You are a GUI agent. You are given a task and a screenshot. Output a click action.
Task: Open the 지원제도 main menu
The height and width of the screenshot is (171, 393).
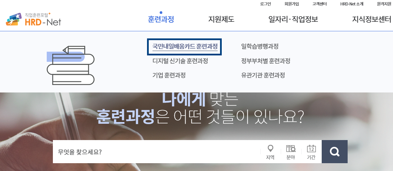pos(221,19)
